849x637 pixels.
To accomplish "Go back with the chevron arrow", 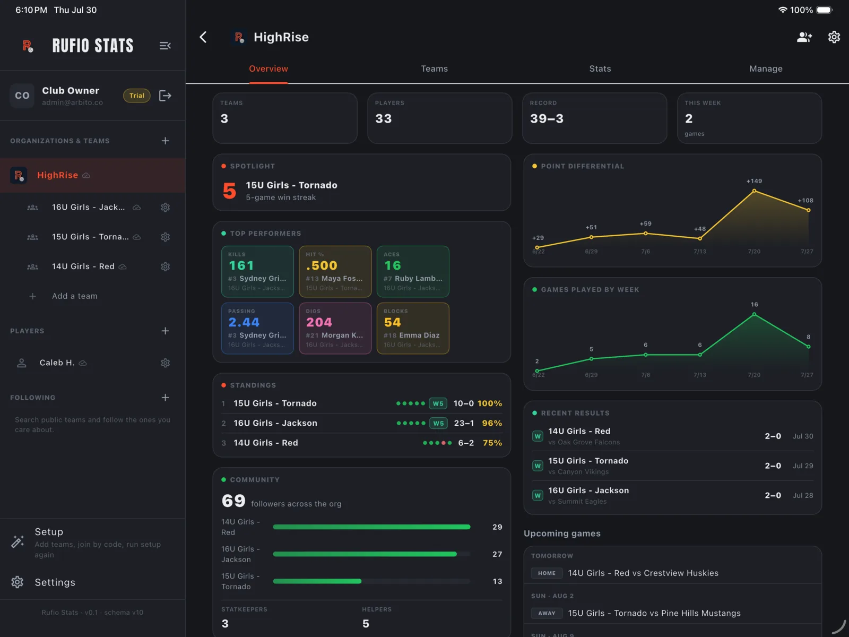I will coord(203,37).
